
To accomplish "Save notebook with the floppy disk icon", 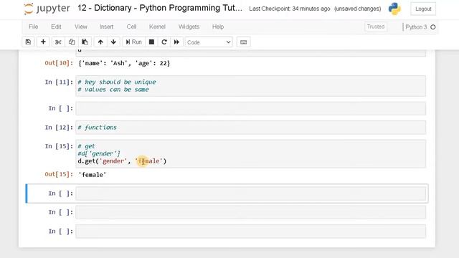I will click(x=28, y=42).
